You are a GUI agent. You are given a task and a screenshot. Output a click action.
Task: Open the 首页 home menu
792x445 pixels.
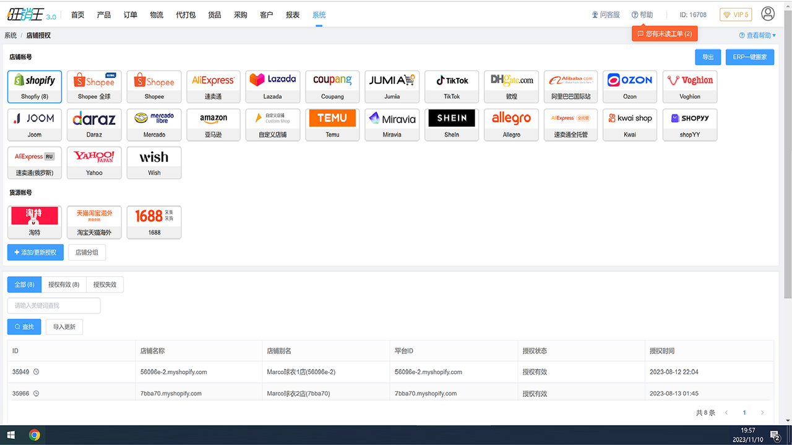pos(77,15)
